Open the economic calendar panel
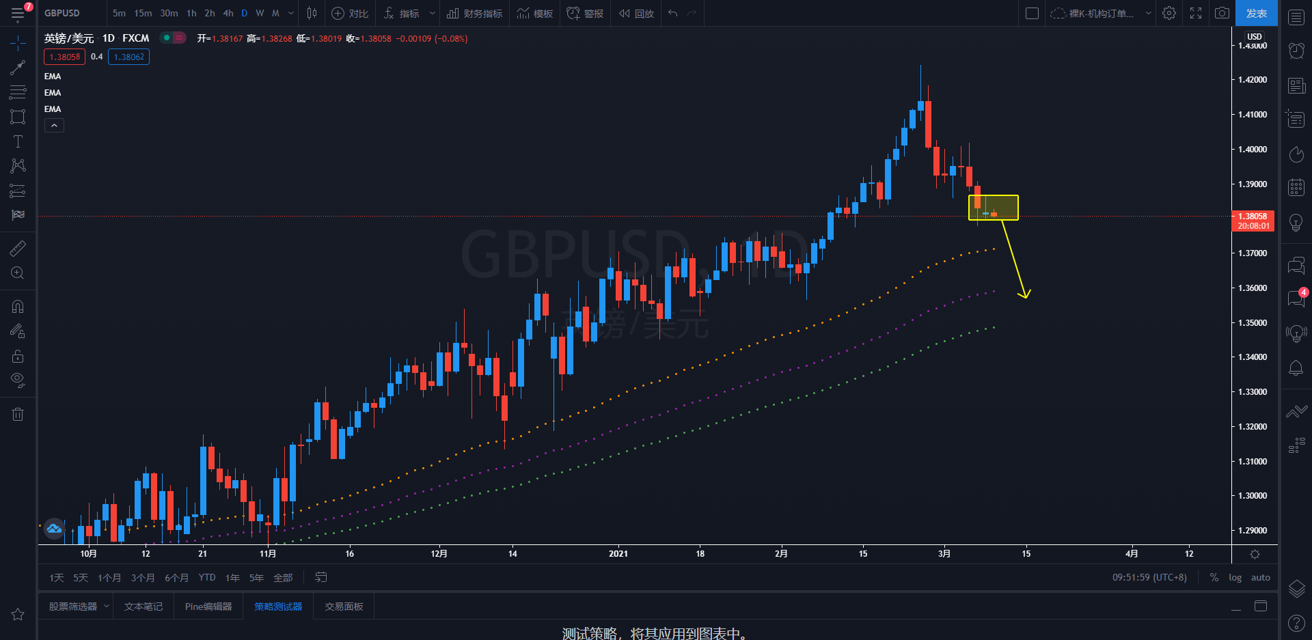1312x640 pixels. (x=1296, y=187)
